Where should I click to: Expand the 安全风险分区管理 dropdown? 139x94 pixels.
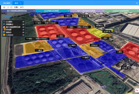(x=69, y=11)
